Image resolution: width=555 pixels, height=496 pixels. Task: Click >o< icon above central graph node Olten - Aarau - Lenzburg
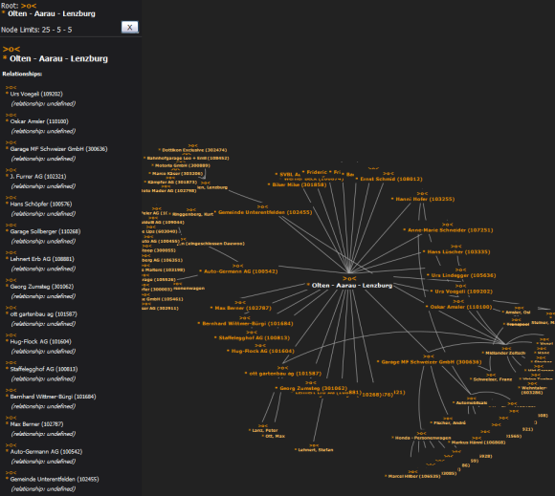pyautogui.click(x=349, y=278)
